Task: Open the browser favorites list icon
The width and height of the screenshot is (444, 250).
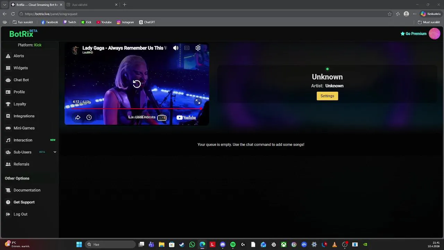Action: pos(398,14)
